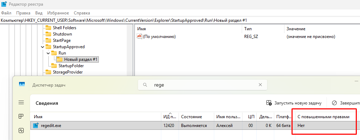This screenshot has width=360, height=140.
Task: Select the (По умолчанию) registry value
Action: 159,37
